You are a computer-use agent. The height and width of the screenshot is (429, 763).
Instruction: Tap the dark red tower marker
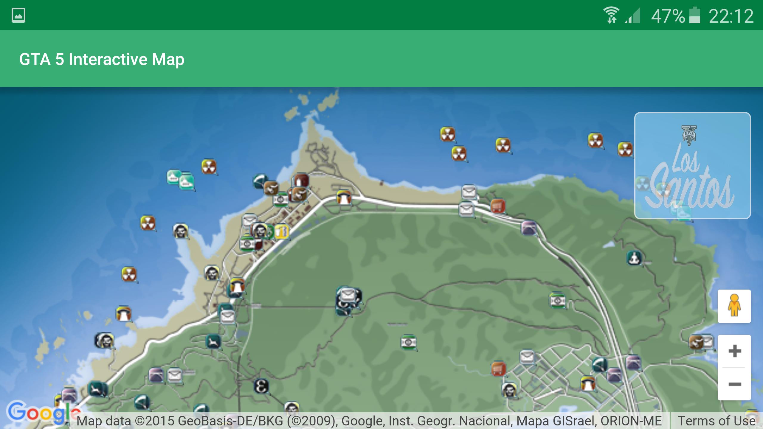tap(301, 181)
